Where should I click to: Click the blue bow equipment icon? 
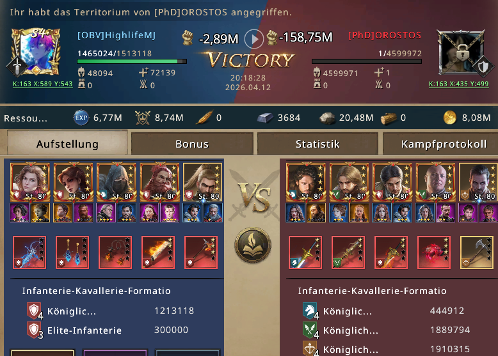pyautogui.click(x=29, y=252)
